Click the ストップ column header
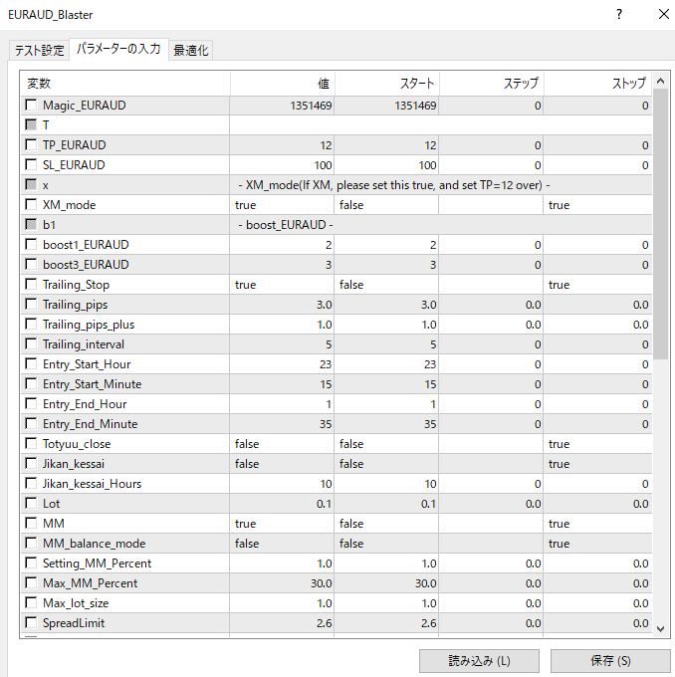Image resolution: width=675 pixels, height=677 pixels. click(597, 83)
